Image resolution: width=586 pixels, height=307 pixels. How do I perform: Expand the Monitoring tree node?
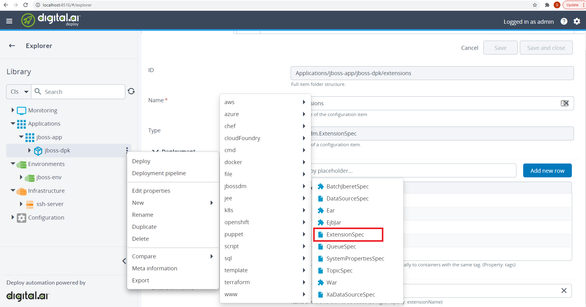[13, 110]
